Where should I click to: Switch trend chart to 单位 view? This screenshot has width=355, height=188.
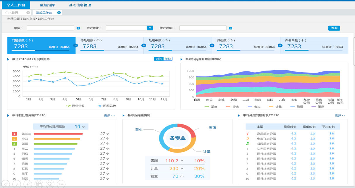point(168,59)
